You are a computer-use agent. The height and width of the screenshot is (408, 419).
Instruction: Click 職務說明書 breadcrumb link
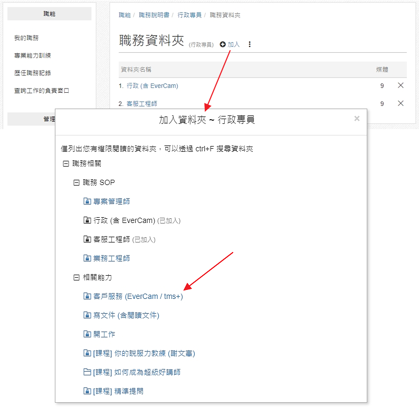(x=154, y=15)
